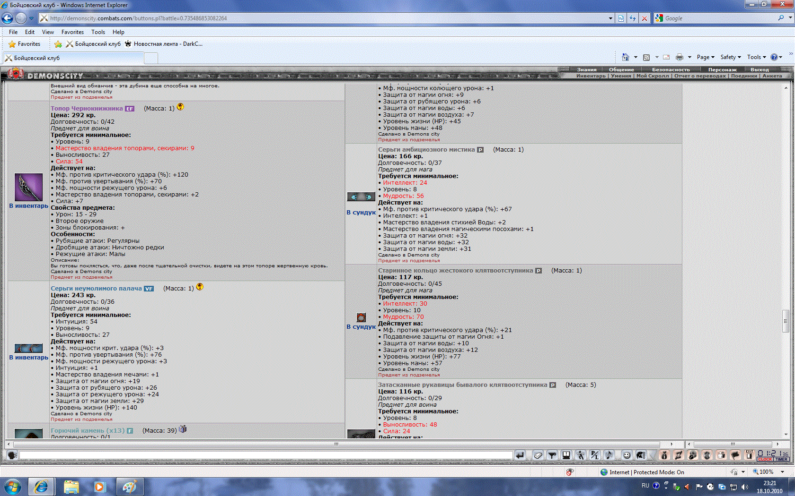
Task: Open the smiley emoticons picker
Action: [627, 455]
